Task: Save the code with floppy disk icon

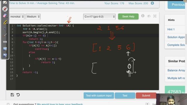Action: 12,94
